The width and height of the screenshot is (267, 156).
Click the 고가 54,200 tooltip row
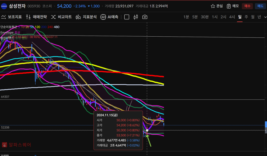pyautogui.click(x=118, y=125)
